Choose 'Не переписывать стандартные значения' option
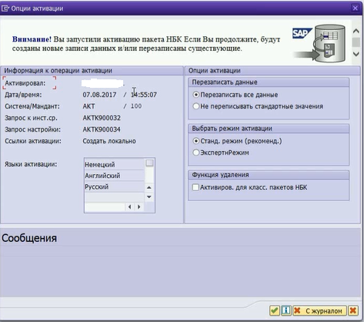 click(196, 106)
